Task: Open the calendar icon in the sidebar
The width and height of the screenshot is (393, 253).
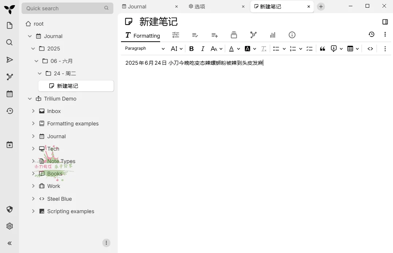Action: (10, 94)
